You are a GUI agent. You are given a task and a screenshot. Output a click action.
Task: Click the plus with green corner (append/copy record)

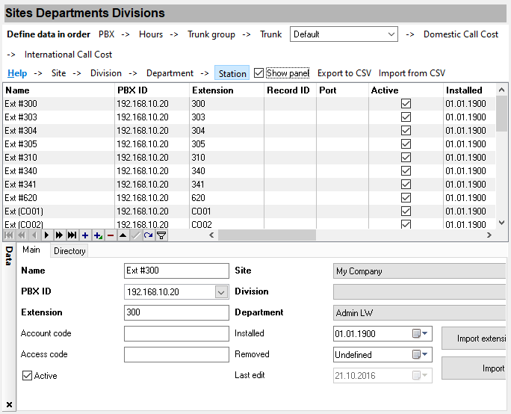point(98,235)
